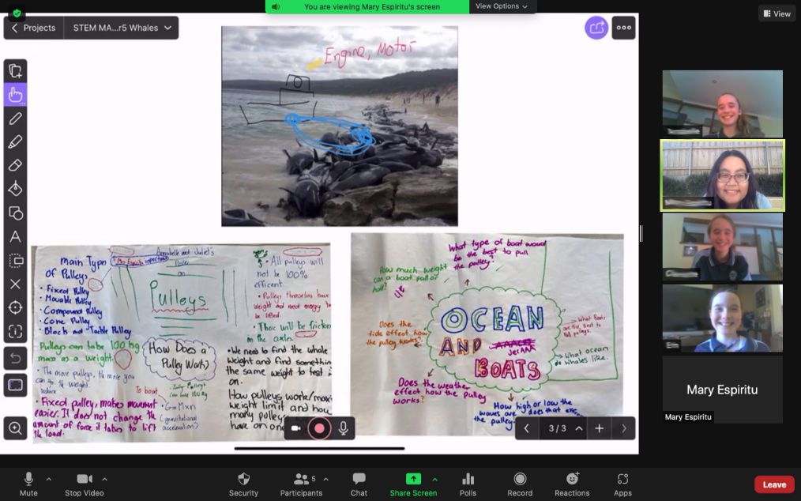Select the shapes tool
Viewport: 801px width, 501px height.
[x=15, y=213]
